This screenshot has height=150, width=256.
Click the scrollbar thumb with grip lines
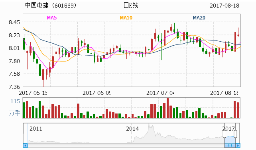coord(230,146)
